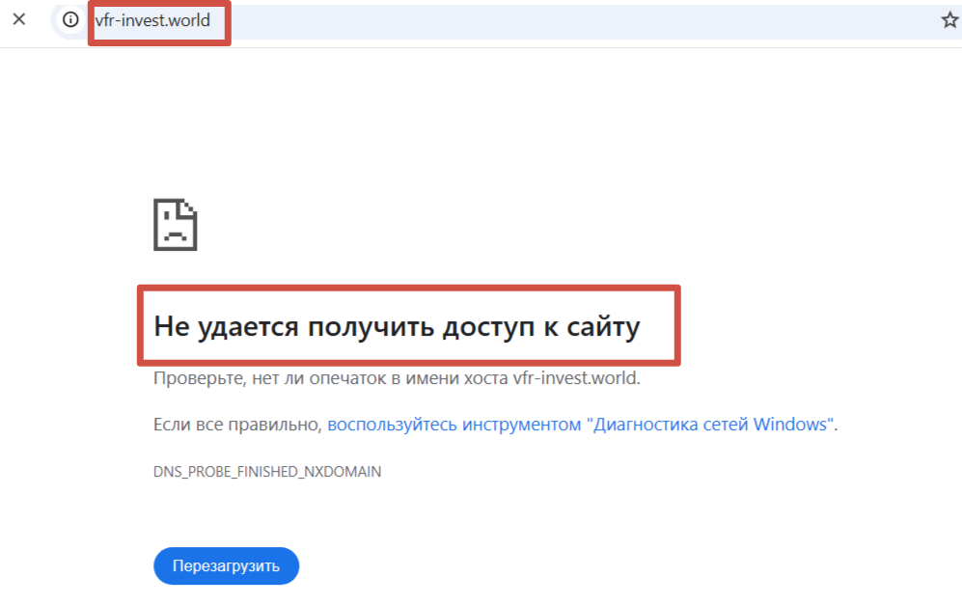Click the Перезагрузить button
This screenshot has width=962, height=605.
(227, 565)
